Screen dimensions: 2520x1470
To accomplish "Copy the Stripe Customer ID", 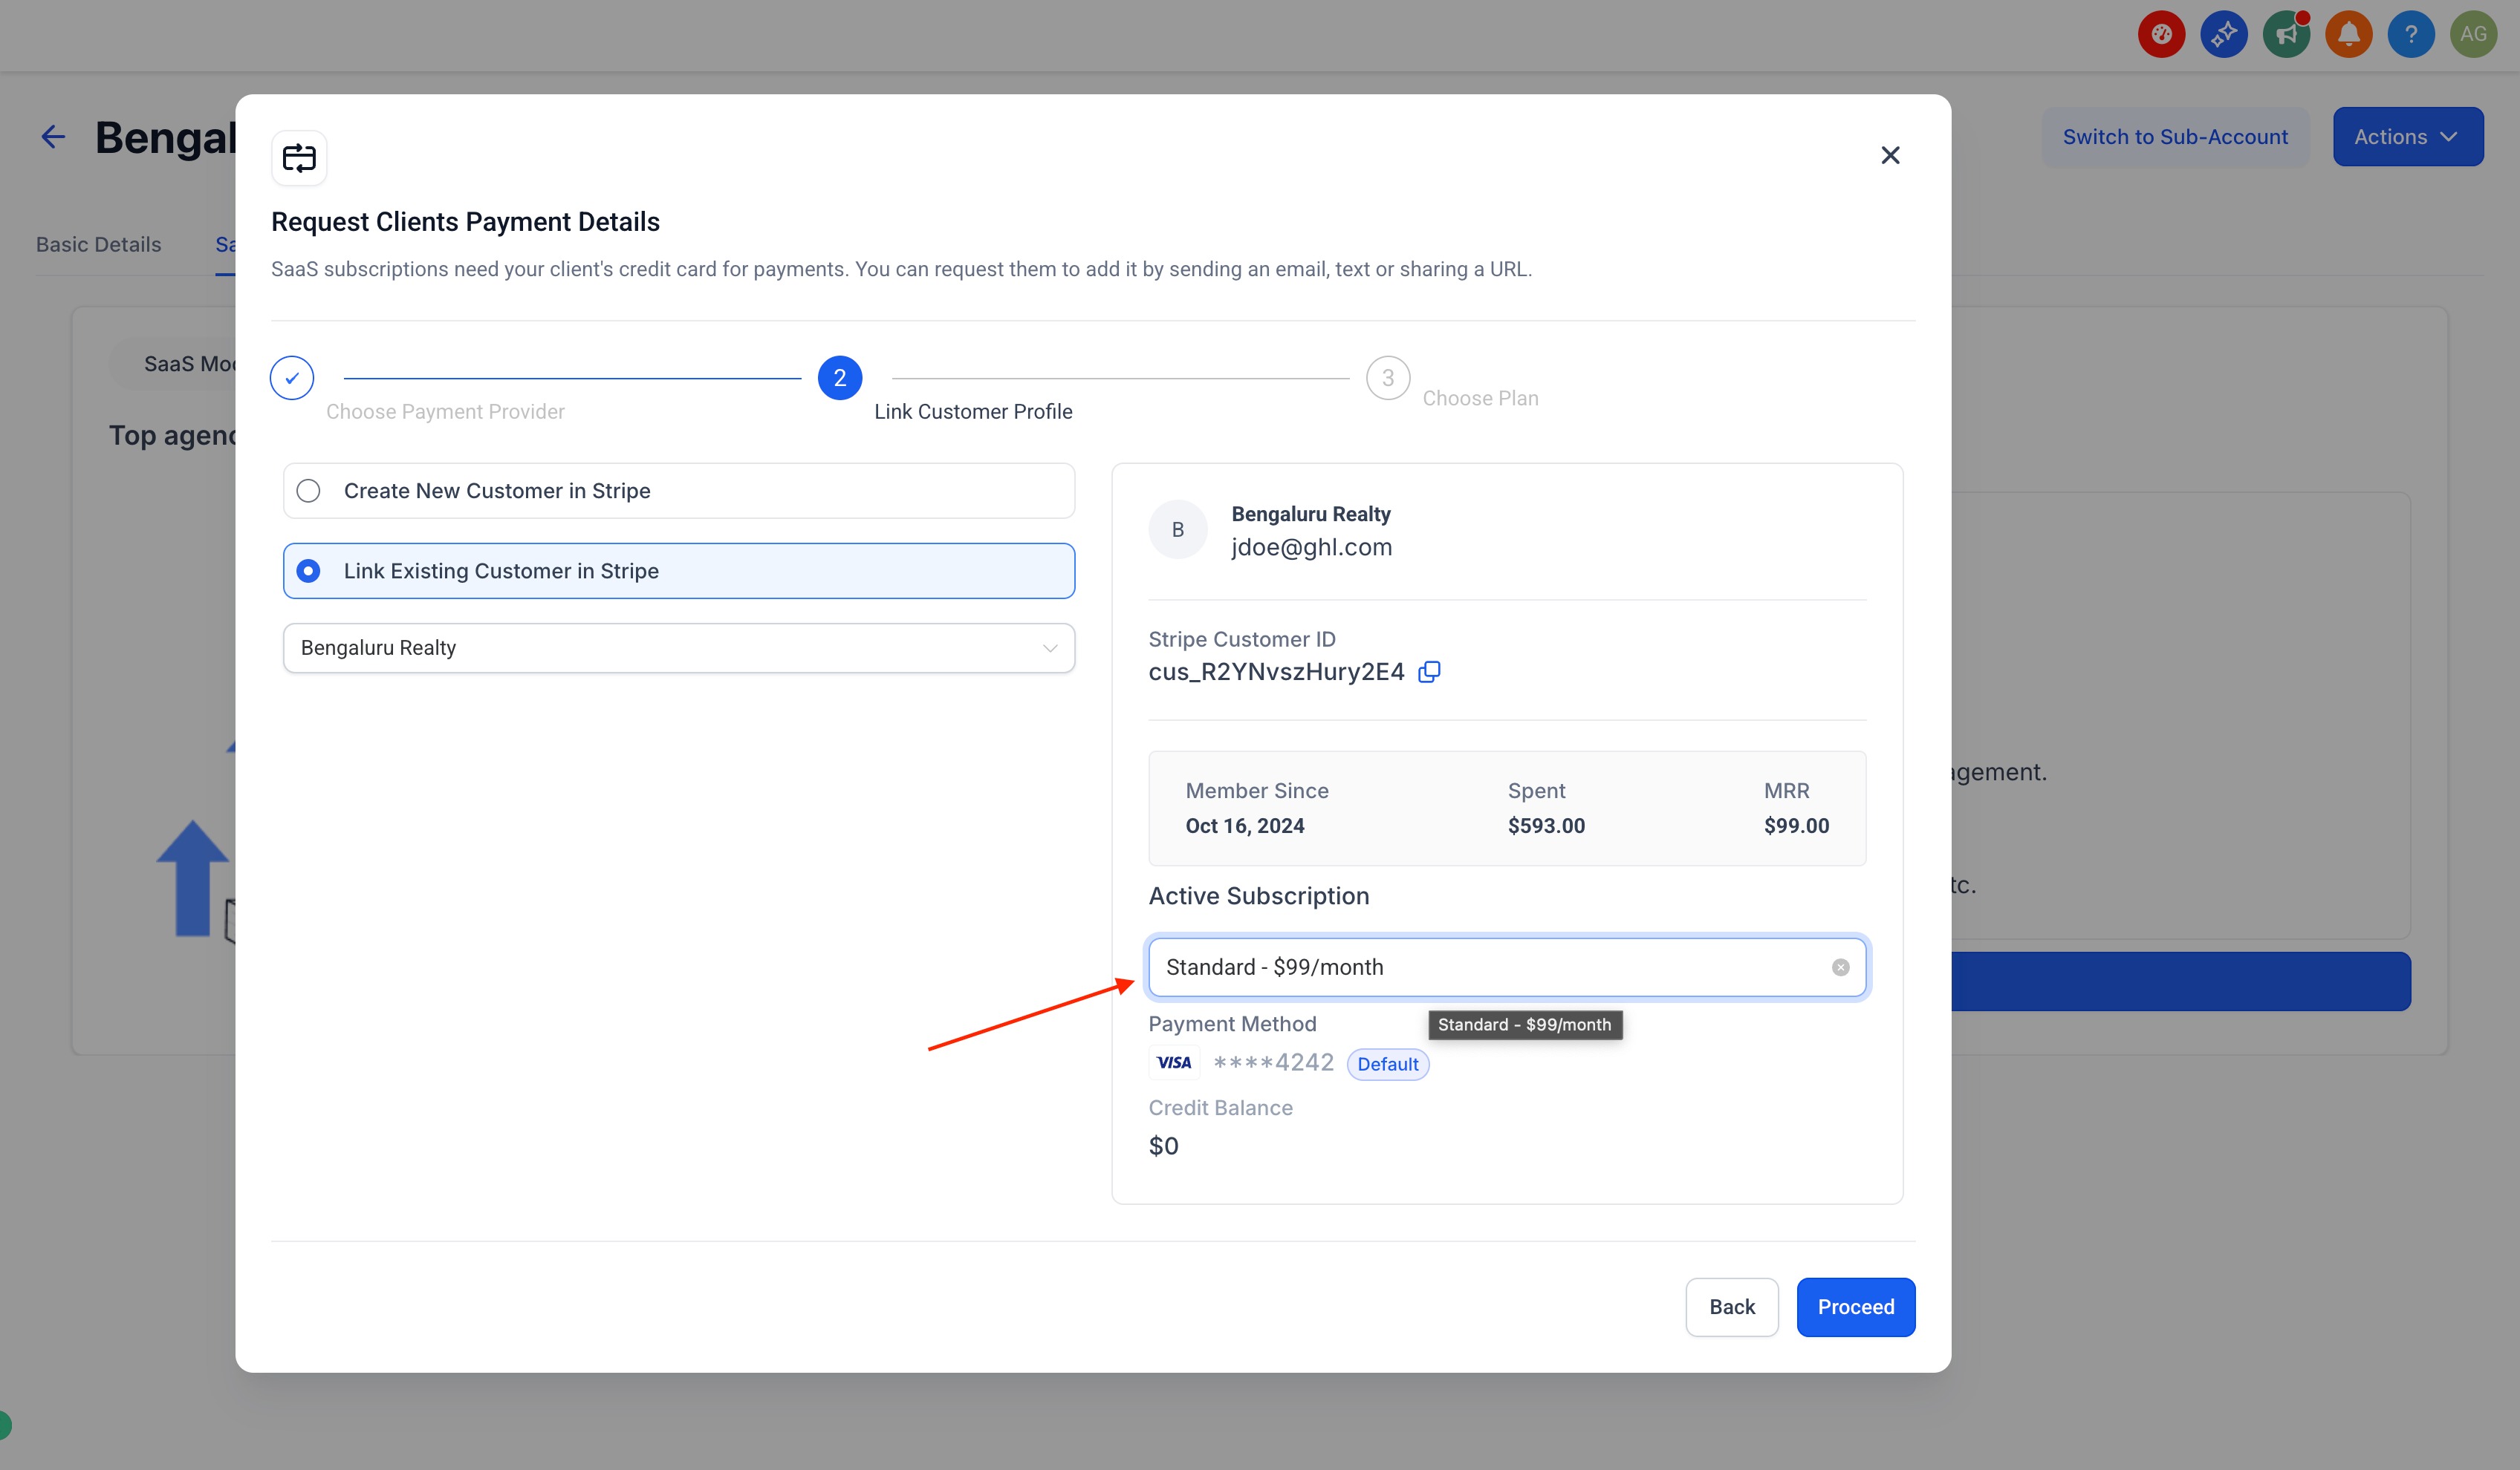I will [x=1429, y=672].
